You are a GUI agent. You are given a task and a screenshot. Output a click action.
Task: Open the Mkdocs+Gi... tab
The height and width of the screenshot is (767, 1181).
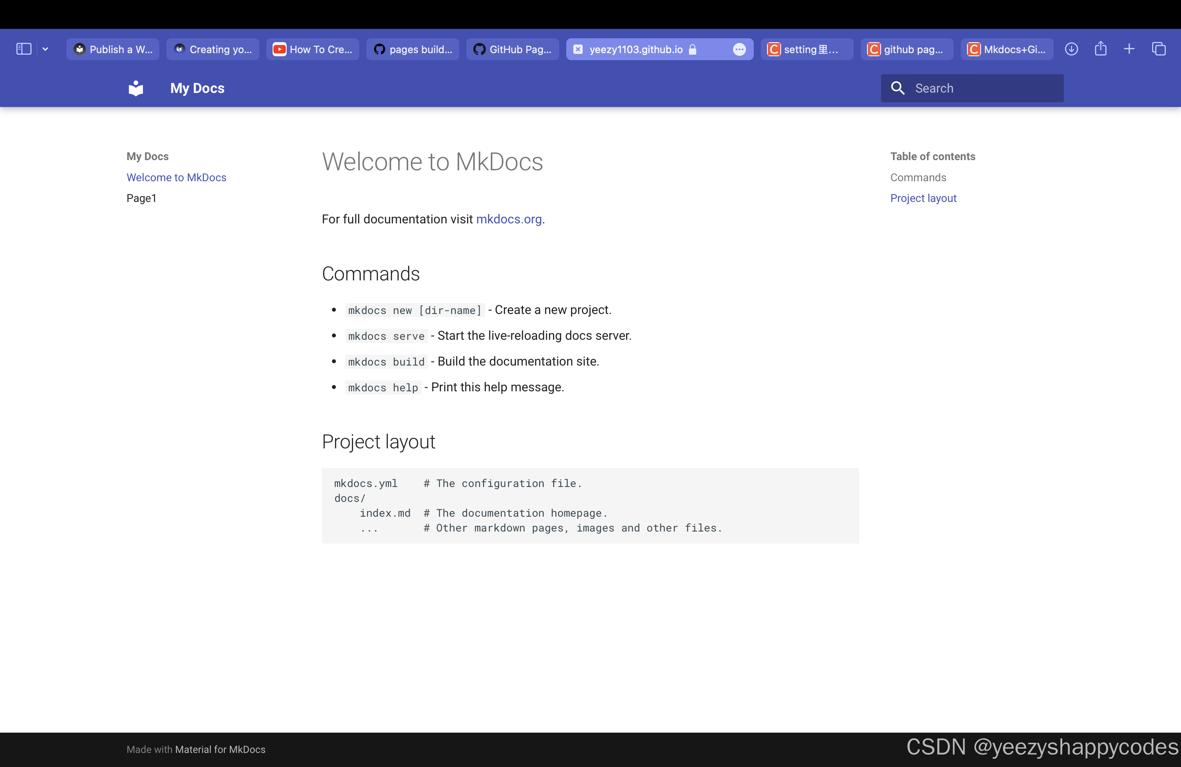pyautogui.click(x=1007, y=49)
